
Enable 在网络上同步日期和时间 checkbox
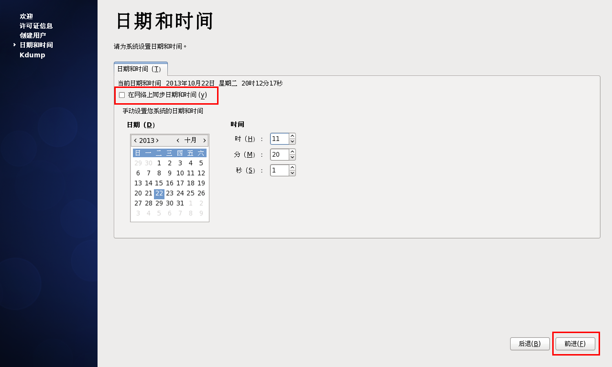[122, 95]
